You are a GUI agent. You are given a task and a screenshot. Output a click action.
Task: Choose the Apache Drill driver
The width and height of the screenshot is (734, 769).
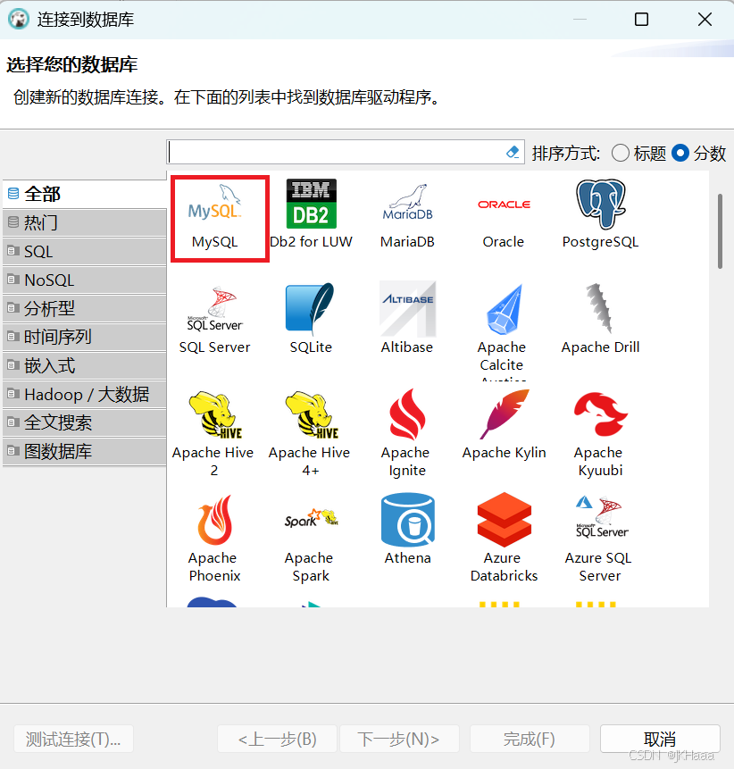(600, 319)
